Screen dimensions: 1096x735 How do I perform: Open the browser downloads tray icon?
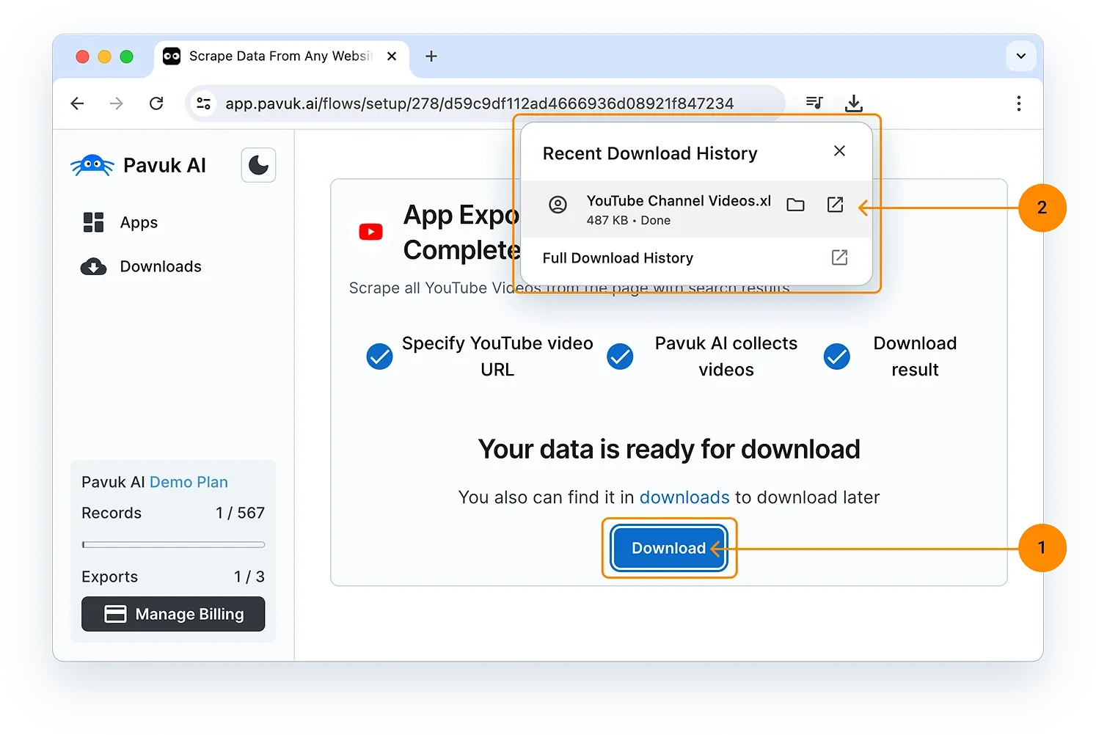(854, 103)
